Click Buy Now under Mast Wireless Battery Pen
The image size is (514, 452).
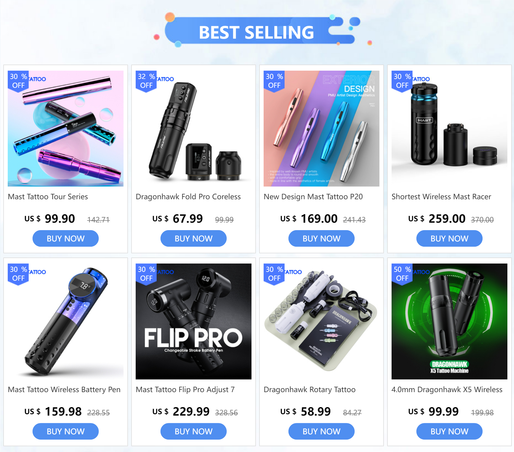66,431
